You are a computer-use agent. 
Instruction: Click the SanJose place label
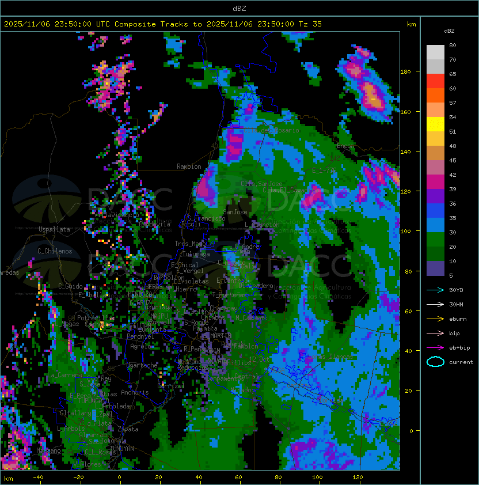[235, 212]
